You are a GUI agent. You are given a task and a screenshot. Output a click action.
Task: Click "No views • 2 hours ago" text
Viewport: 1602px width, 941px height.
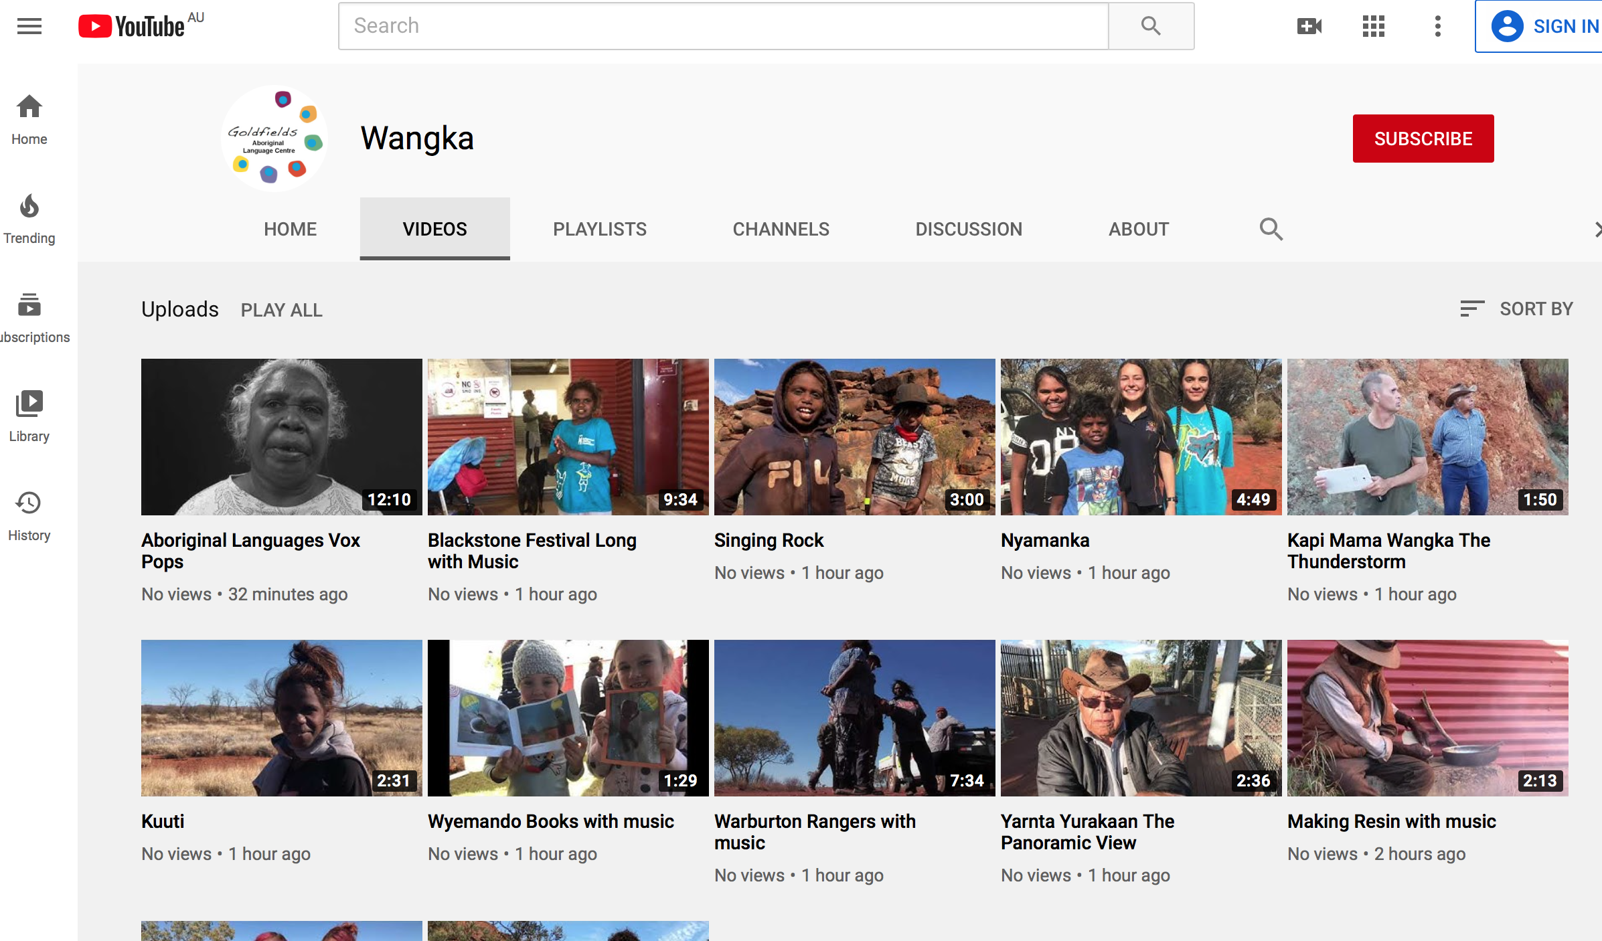1376,854
